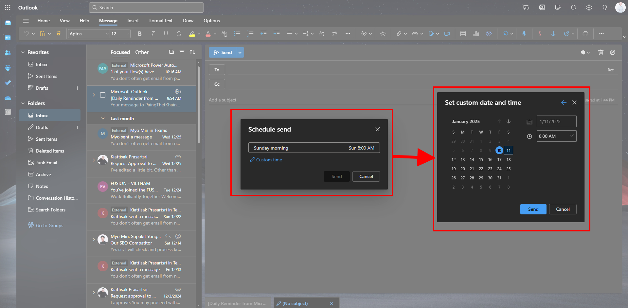This screenshot has width=628, height=308.
Task: Sort the message list order
Action: click(x=192, y=52)
